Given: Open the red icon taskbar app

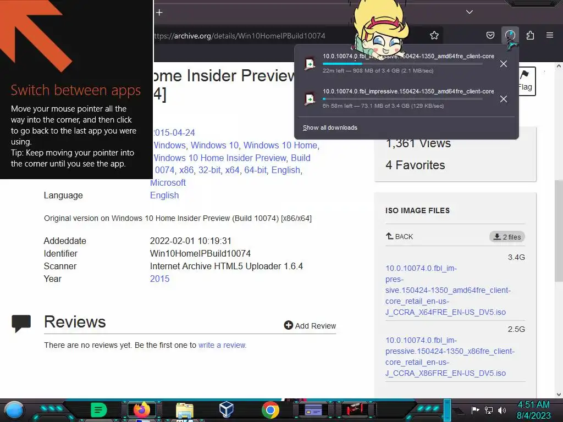Looking at the screenshot, I should click(355, 409).
